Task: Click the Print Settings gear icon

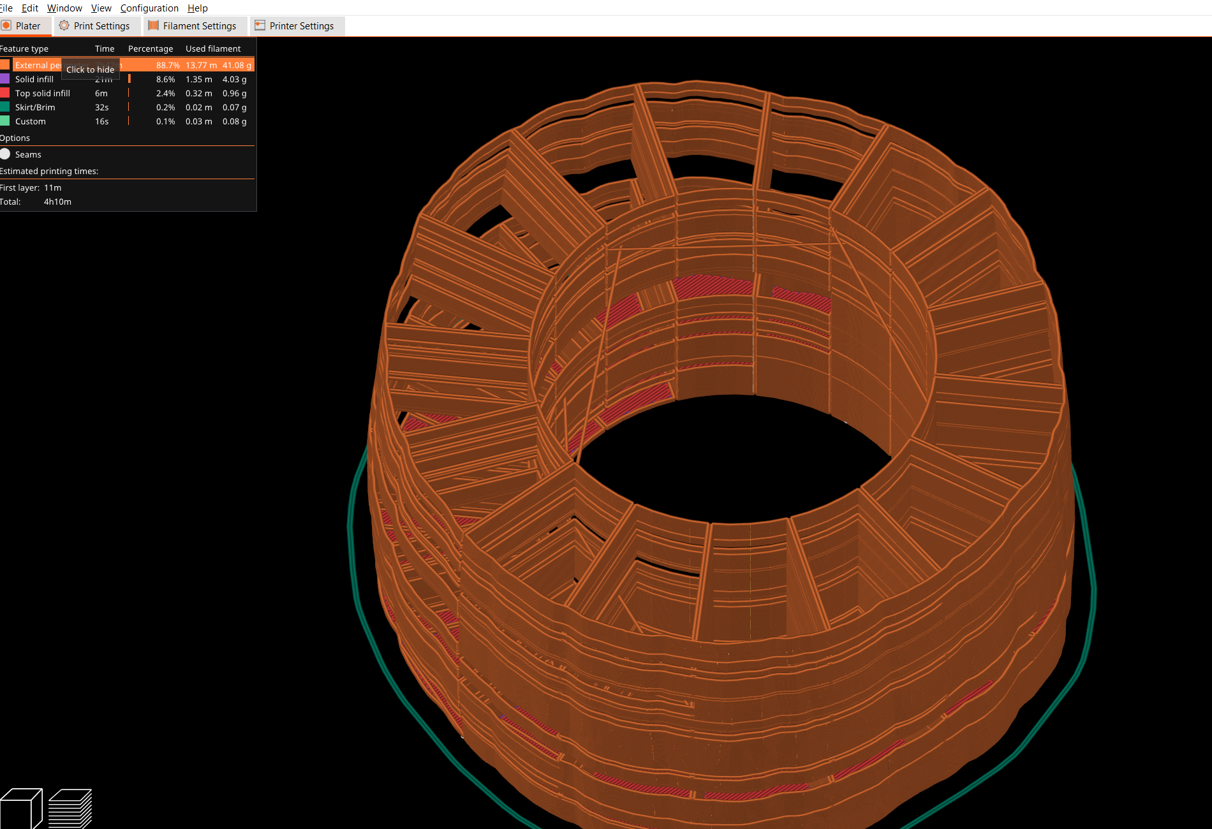Action: (x=64, y=26)
